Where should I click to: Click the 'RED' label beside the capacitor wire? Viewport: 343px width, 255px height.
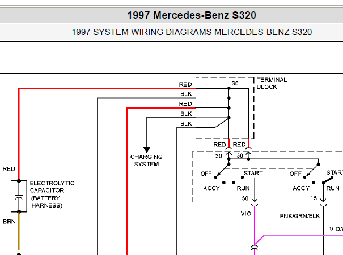tap(9, 169)
